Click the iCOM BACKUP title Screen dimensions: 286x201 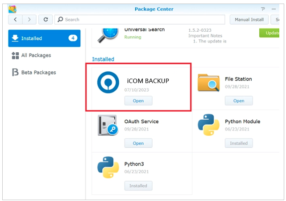pyautogui.click(x=148, y=81)
